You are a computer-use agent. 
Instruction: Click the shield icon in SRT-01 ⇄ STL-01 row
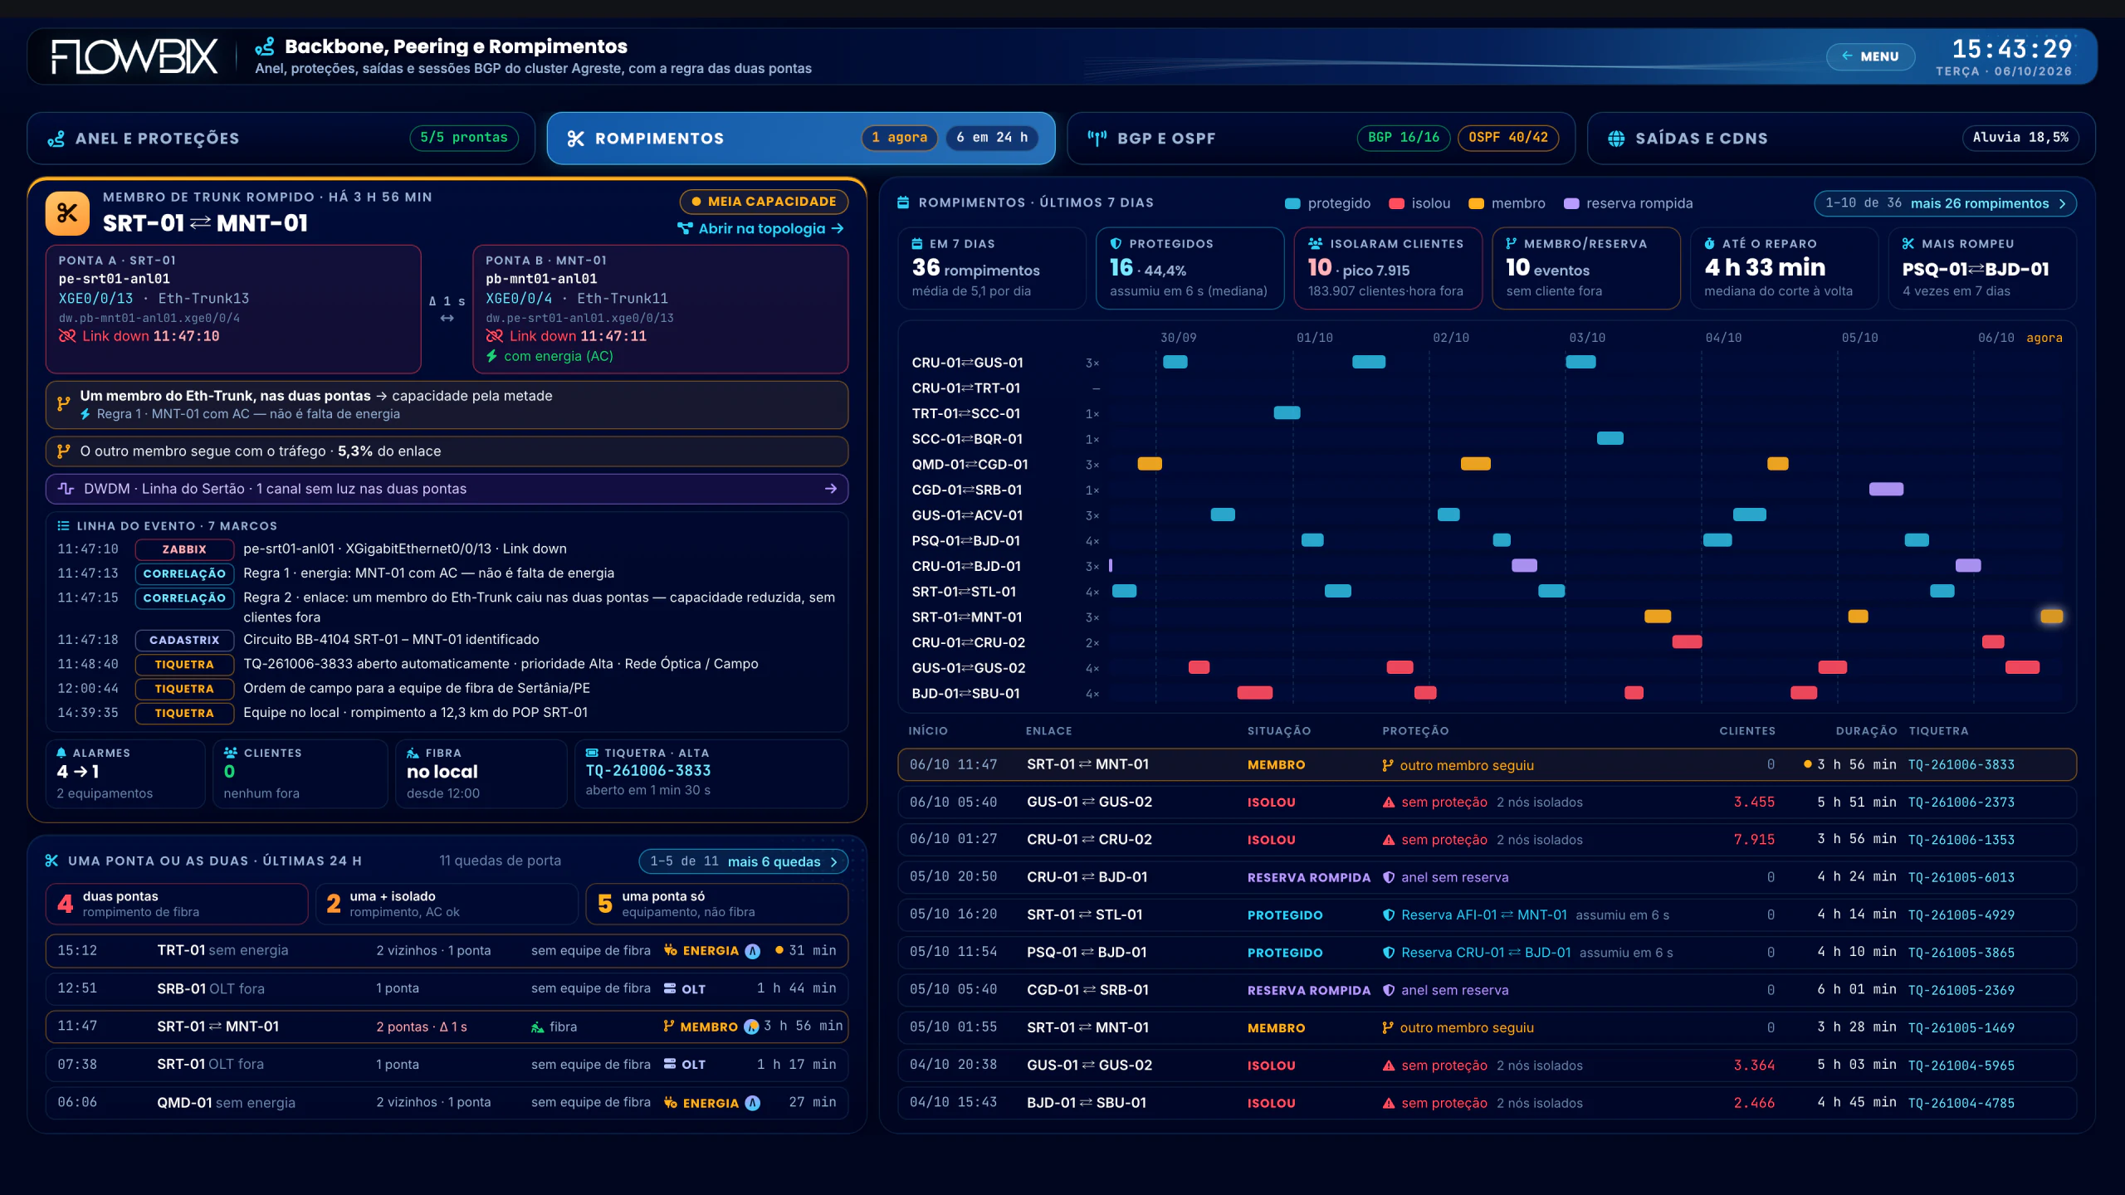(1389, 915)
